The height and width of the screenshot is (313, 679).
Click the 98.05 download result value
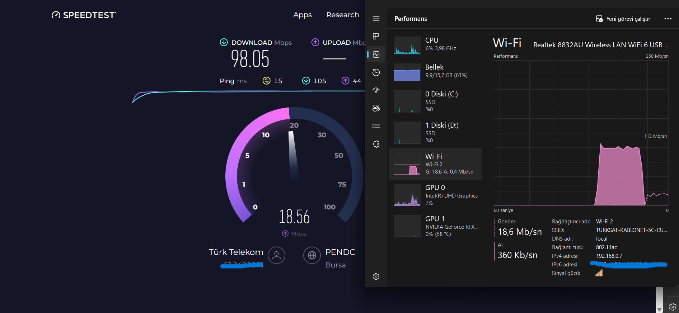point(250,59)
